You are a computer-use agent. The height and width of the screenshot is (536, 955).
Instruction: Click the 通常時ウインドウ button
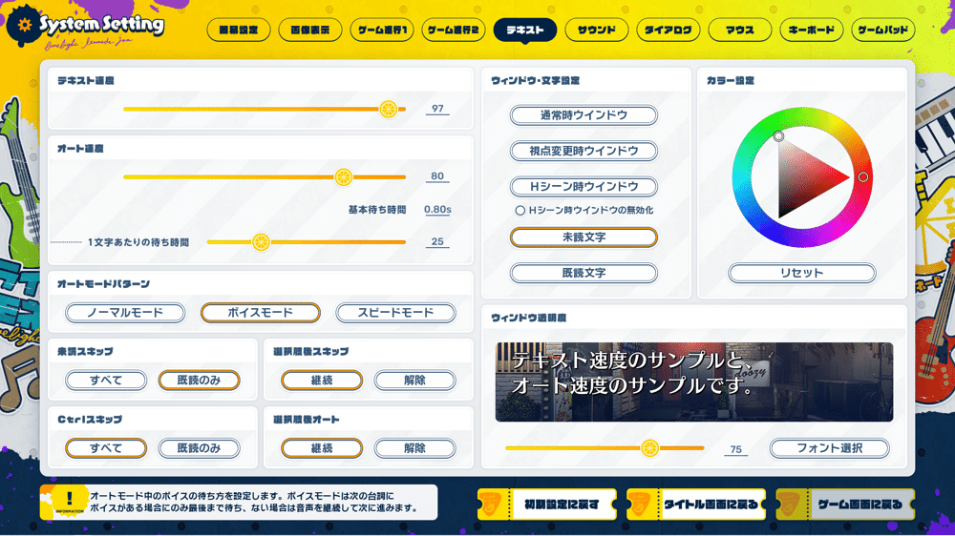[584, 115]
